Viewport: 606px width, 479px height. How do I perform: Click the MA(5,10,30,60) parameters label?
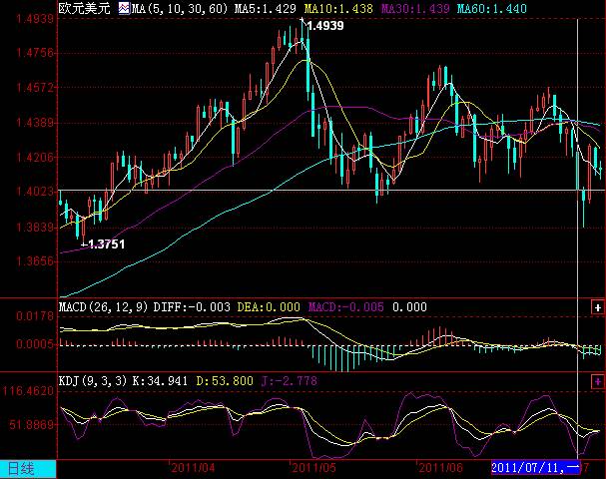180,9
